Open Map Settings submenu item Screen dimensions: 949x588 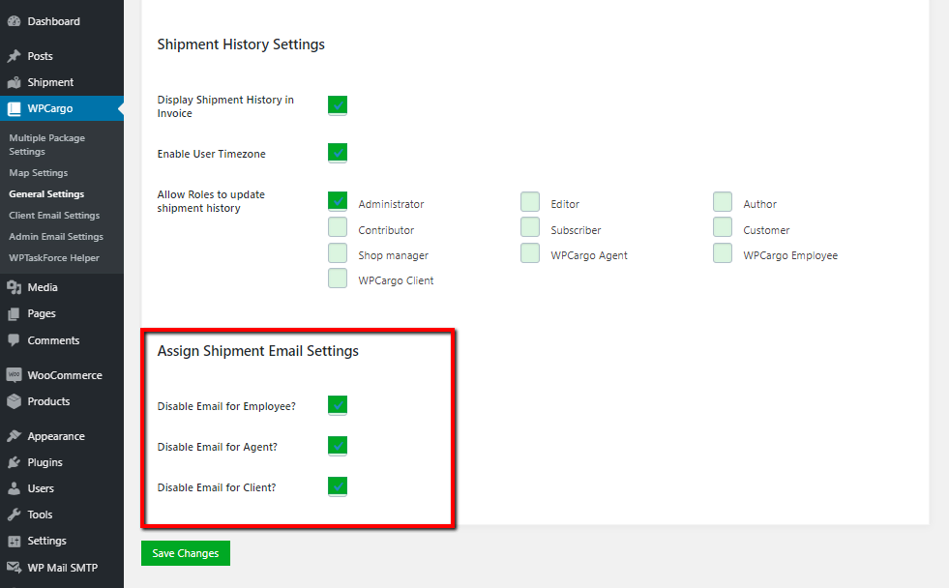pyautogui.click(x=38, y=173)
